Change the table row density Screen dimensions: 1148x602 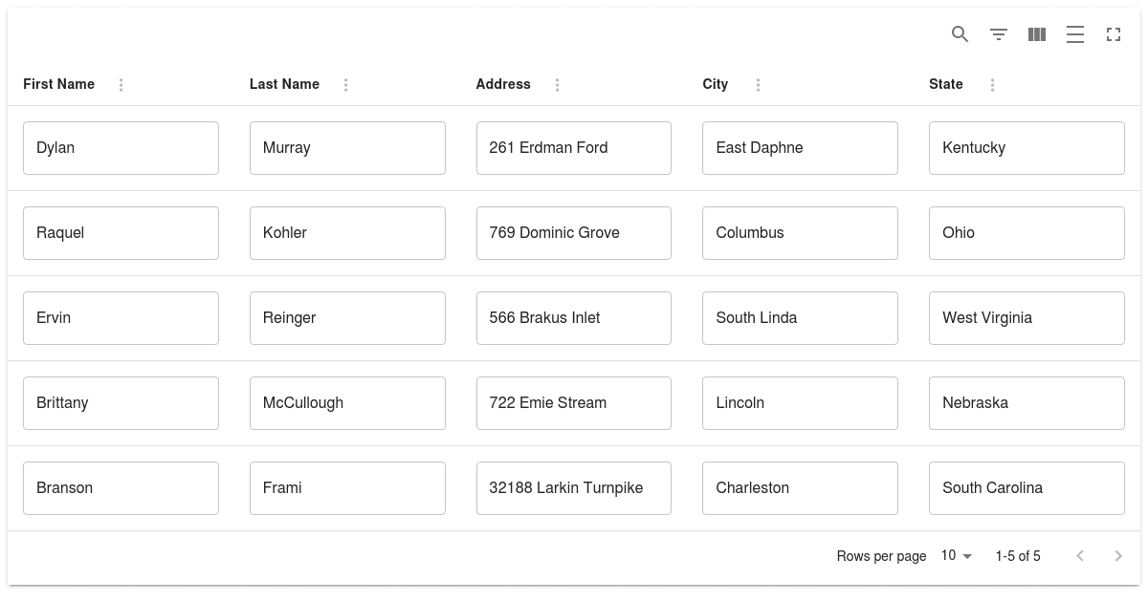[1074, 34]
